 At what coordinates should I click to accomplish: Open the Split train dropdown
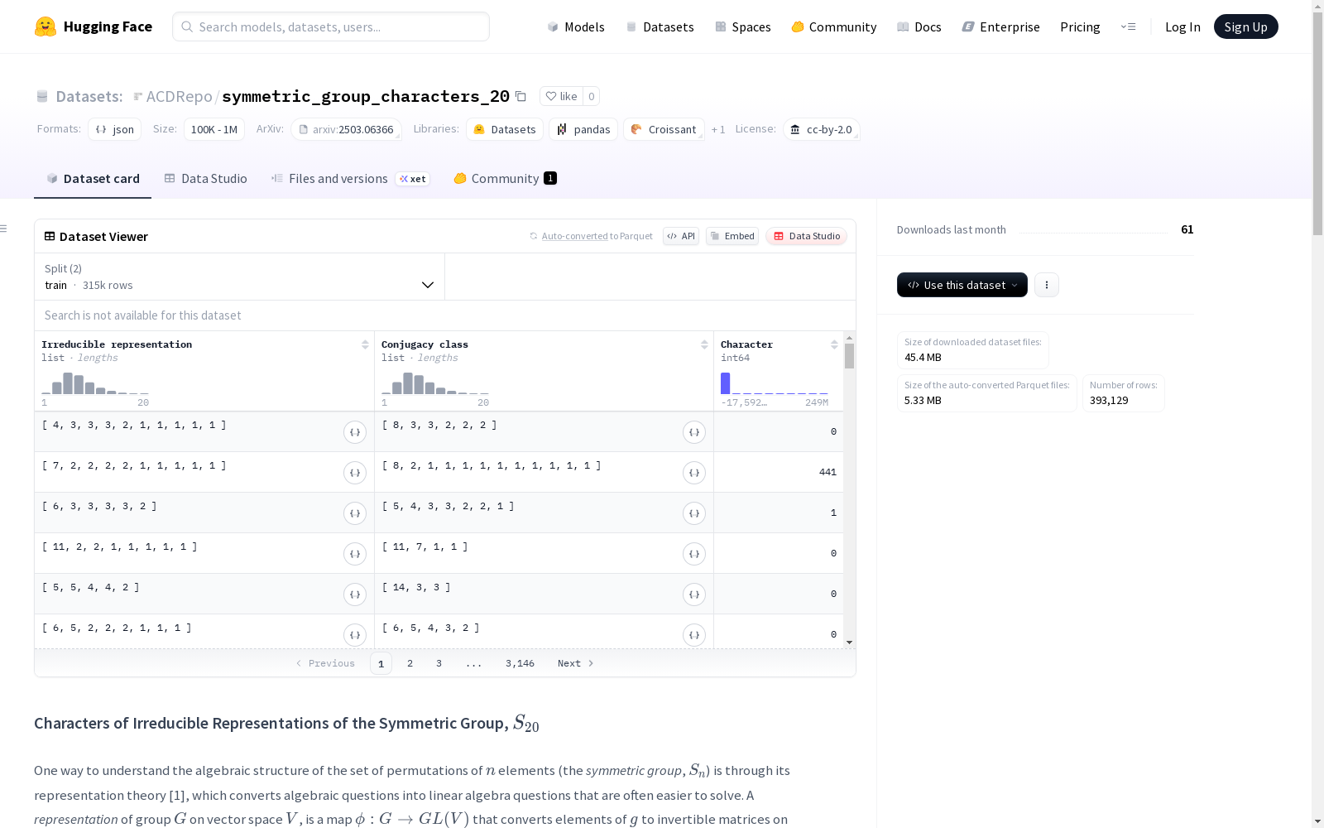[x=240, y=277]
